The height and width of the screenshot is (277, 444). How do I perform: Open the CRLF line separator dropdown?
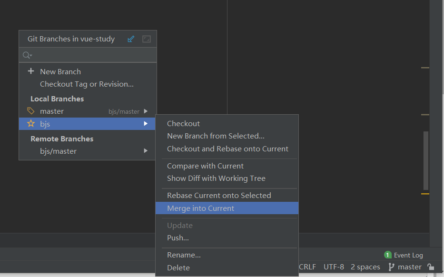pyautogui.click(x=307, y=267)
